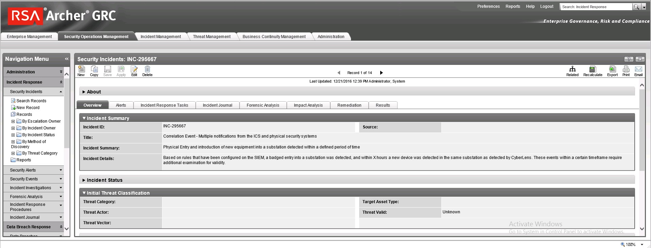Image resolution: width=651 pixels, height=248 pixels.
Task: Switch to the Incident Management tab
Action: (x=161, y=37)
